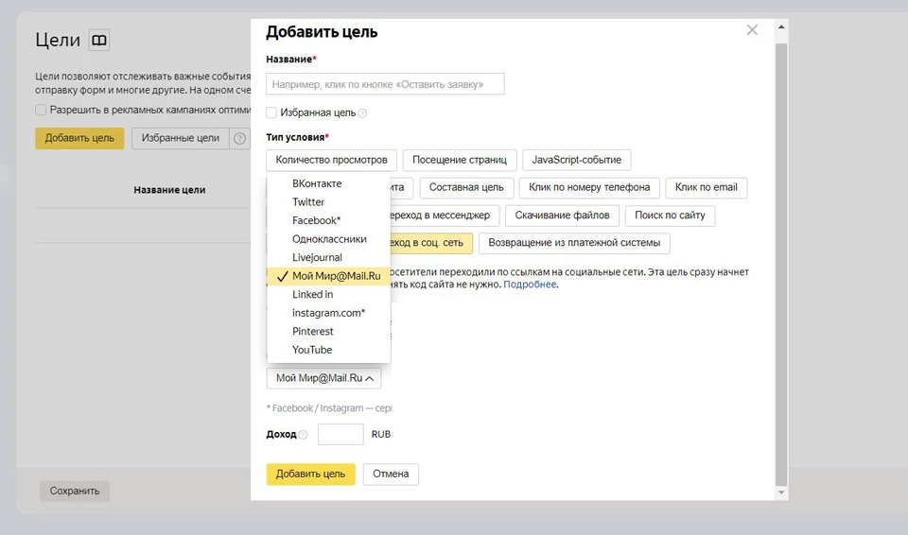Select Количество просмотров condition type
This screenshot has height=535, width=908.
[331, 161]
